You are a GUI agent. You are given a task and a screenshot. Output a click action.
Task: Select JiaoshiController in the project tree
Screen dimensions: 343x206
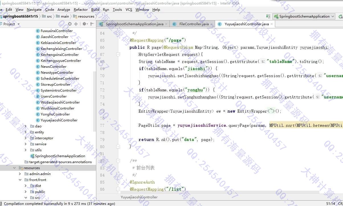[x=54, y=37]
